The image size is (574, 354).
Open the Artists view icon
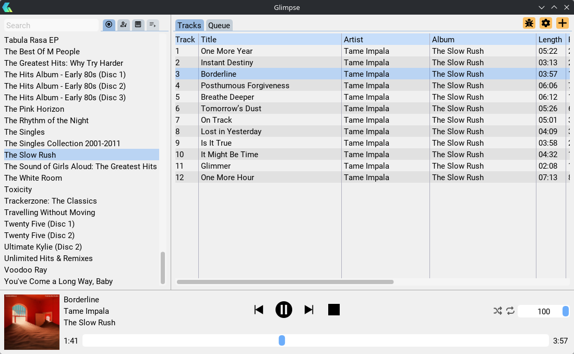[x=124, y=25]
